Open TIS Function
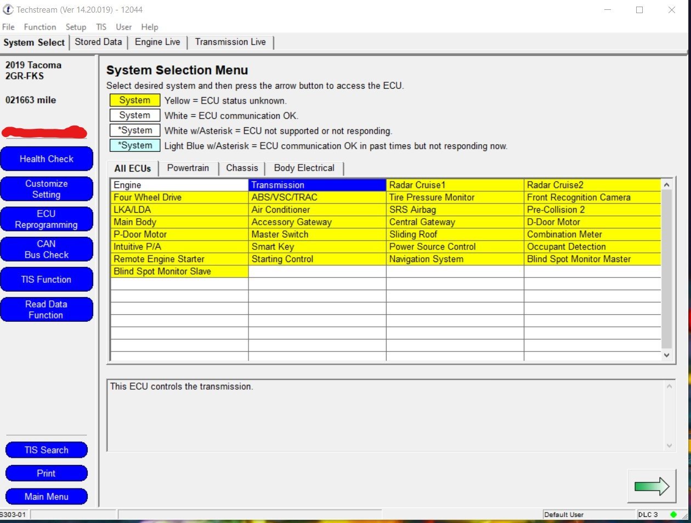This screenshot has width=691, height=523. (47, 280)
